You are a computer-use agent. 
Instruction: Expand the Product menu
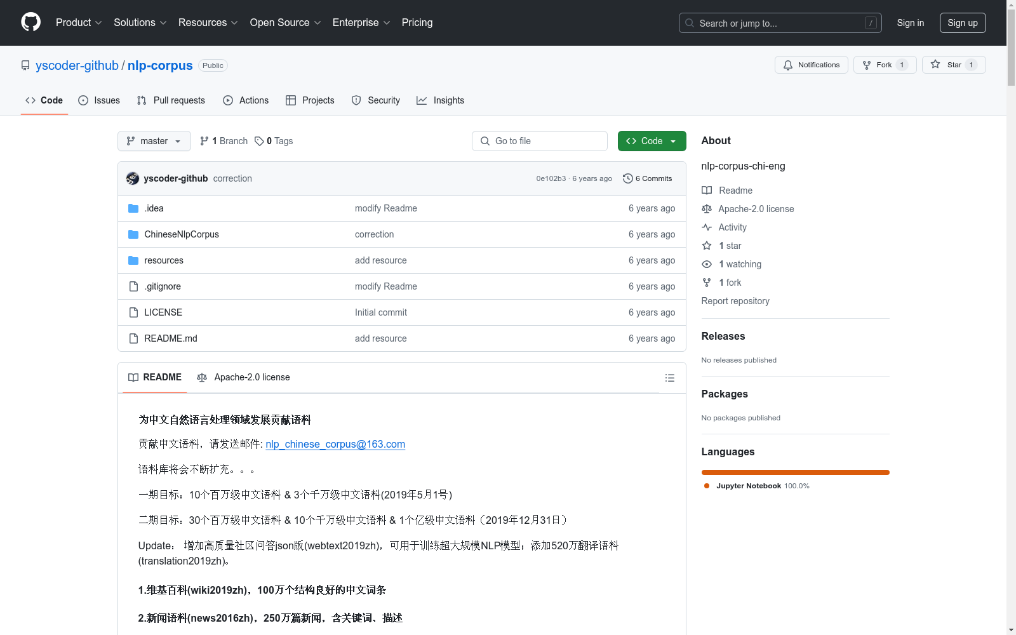(79, 23)
